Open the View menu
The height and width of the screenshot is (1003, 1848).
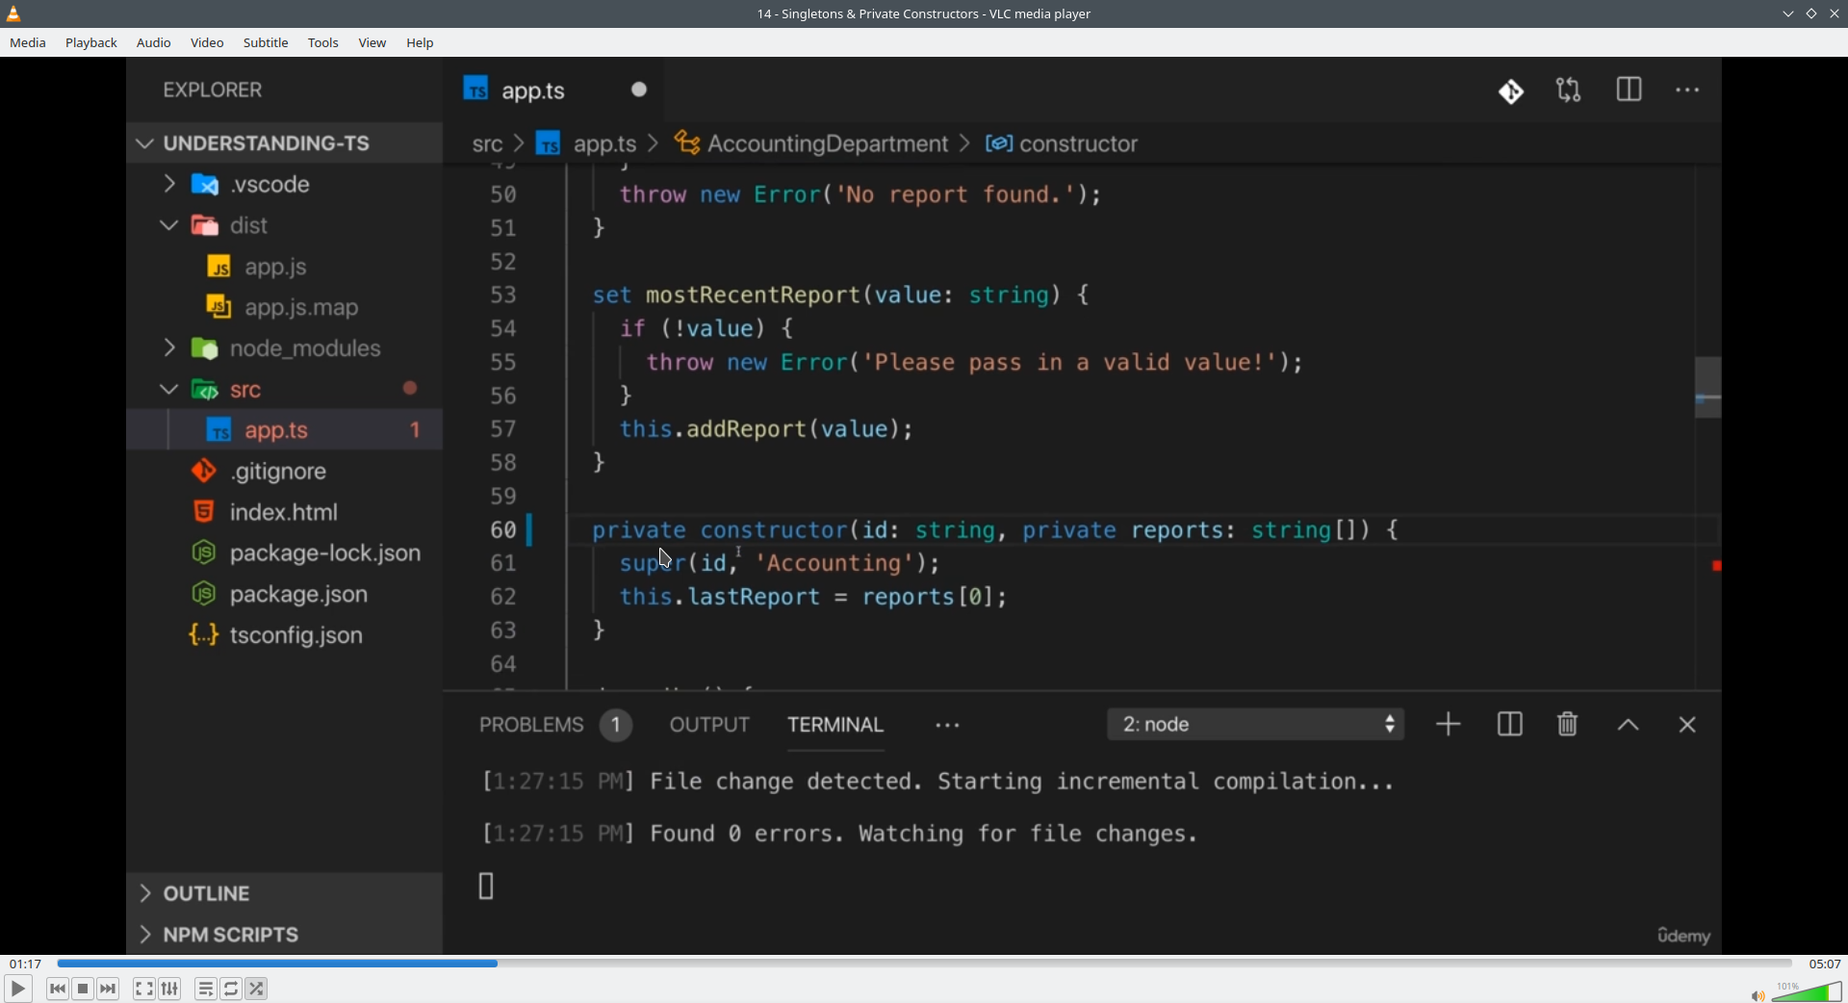tap(372, 43)
